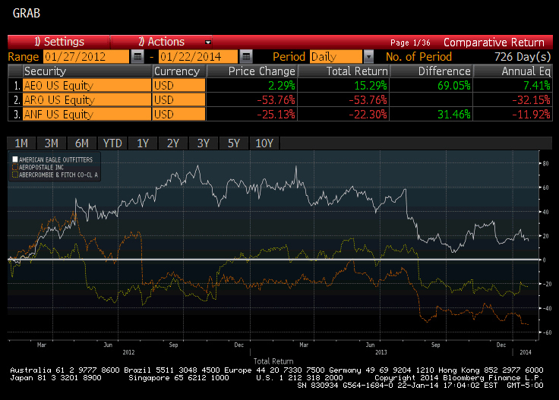Click the USD currency field for ARO
Screen dimensions: 559x400
click(179, 99)
